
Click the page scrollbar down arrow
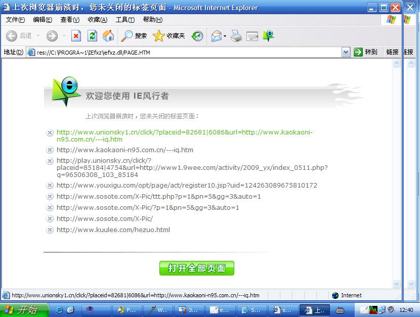pos(396,284)
